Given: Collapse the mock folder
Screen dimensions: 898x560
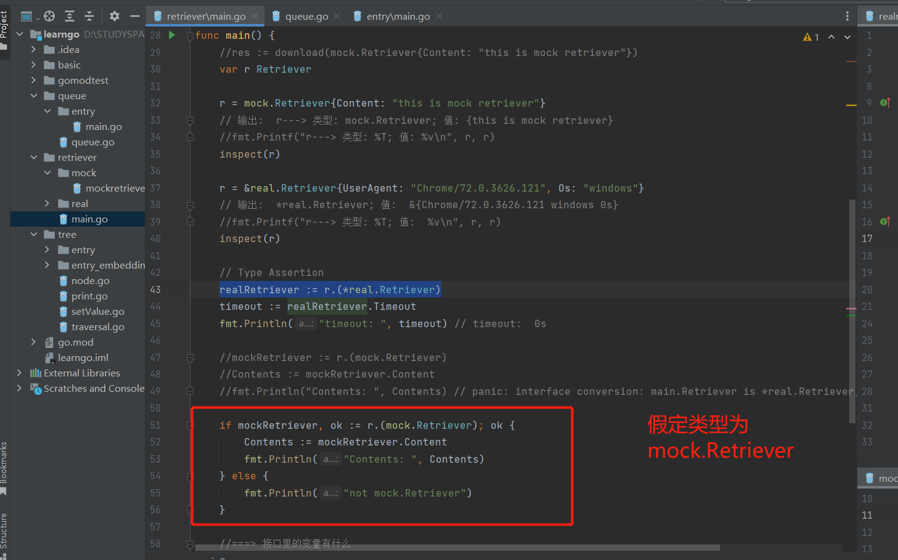Looking at the screenshot, I should [47, 172].
